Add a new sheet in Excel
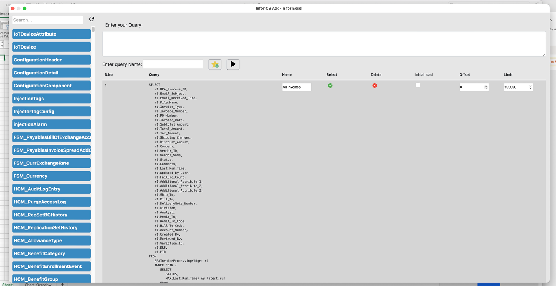556x286 pixels. [62, 285]
